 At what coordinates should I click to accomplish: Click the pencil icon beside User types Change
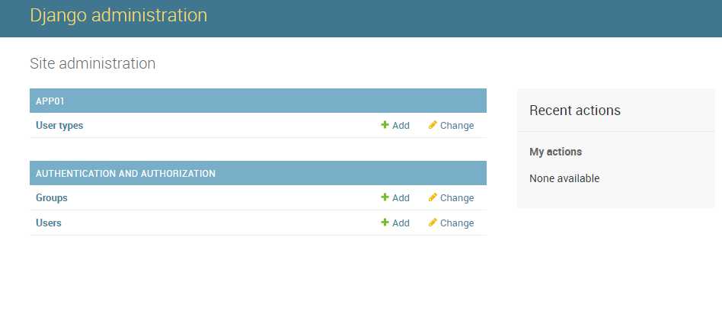[433, 125]
